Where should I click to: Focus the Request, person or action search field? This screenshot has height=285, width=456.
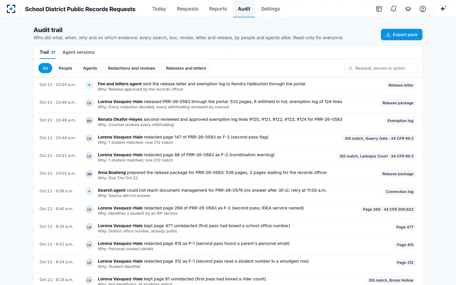[x=381, y=68]
